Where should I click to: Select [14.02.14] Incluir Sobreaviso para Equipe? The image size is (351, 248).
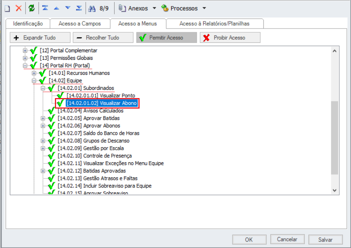click(105, 186)
